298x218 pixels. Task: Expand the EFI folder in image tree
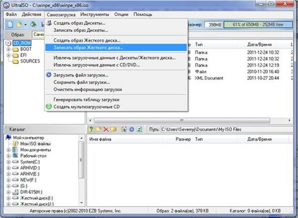8,55
